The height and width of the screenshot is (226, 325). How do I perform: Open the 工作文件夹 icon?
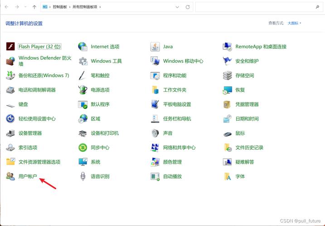click(x=155, y=90)
